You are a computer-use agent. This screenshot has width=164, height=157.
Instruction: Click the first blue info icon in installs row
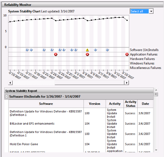point(27,50)
